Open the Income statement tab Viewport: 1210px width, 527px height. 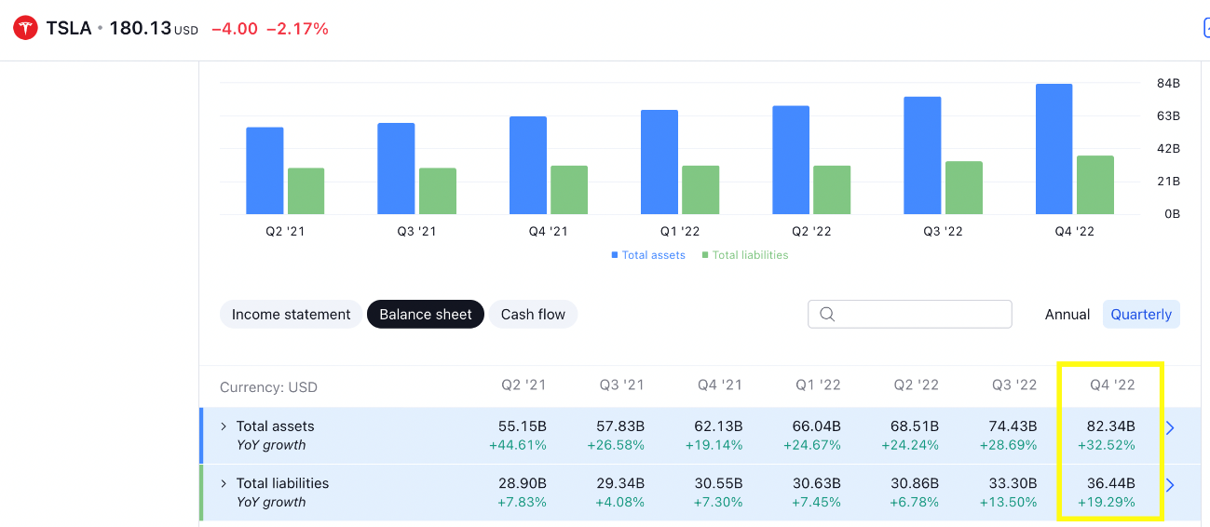291,315
